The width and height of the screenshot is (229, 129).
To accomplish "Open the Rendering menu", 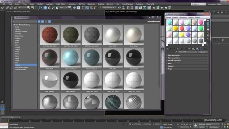I will click(x=72, y=4).
